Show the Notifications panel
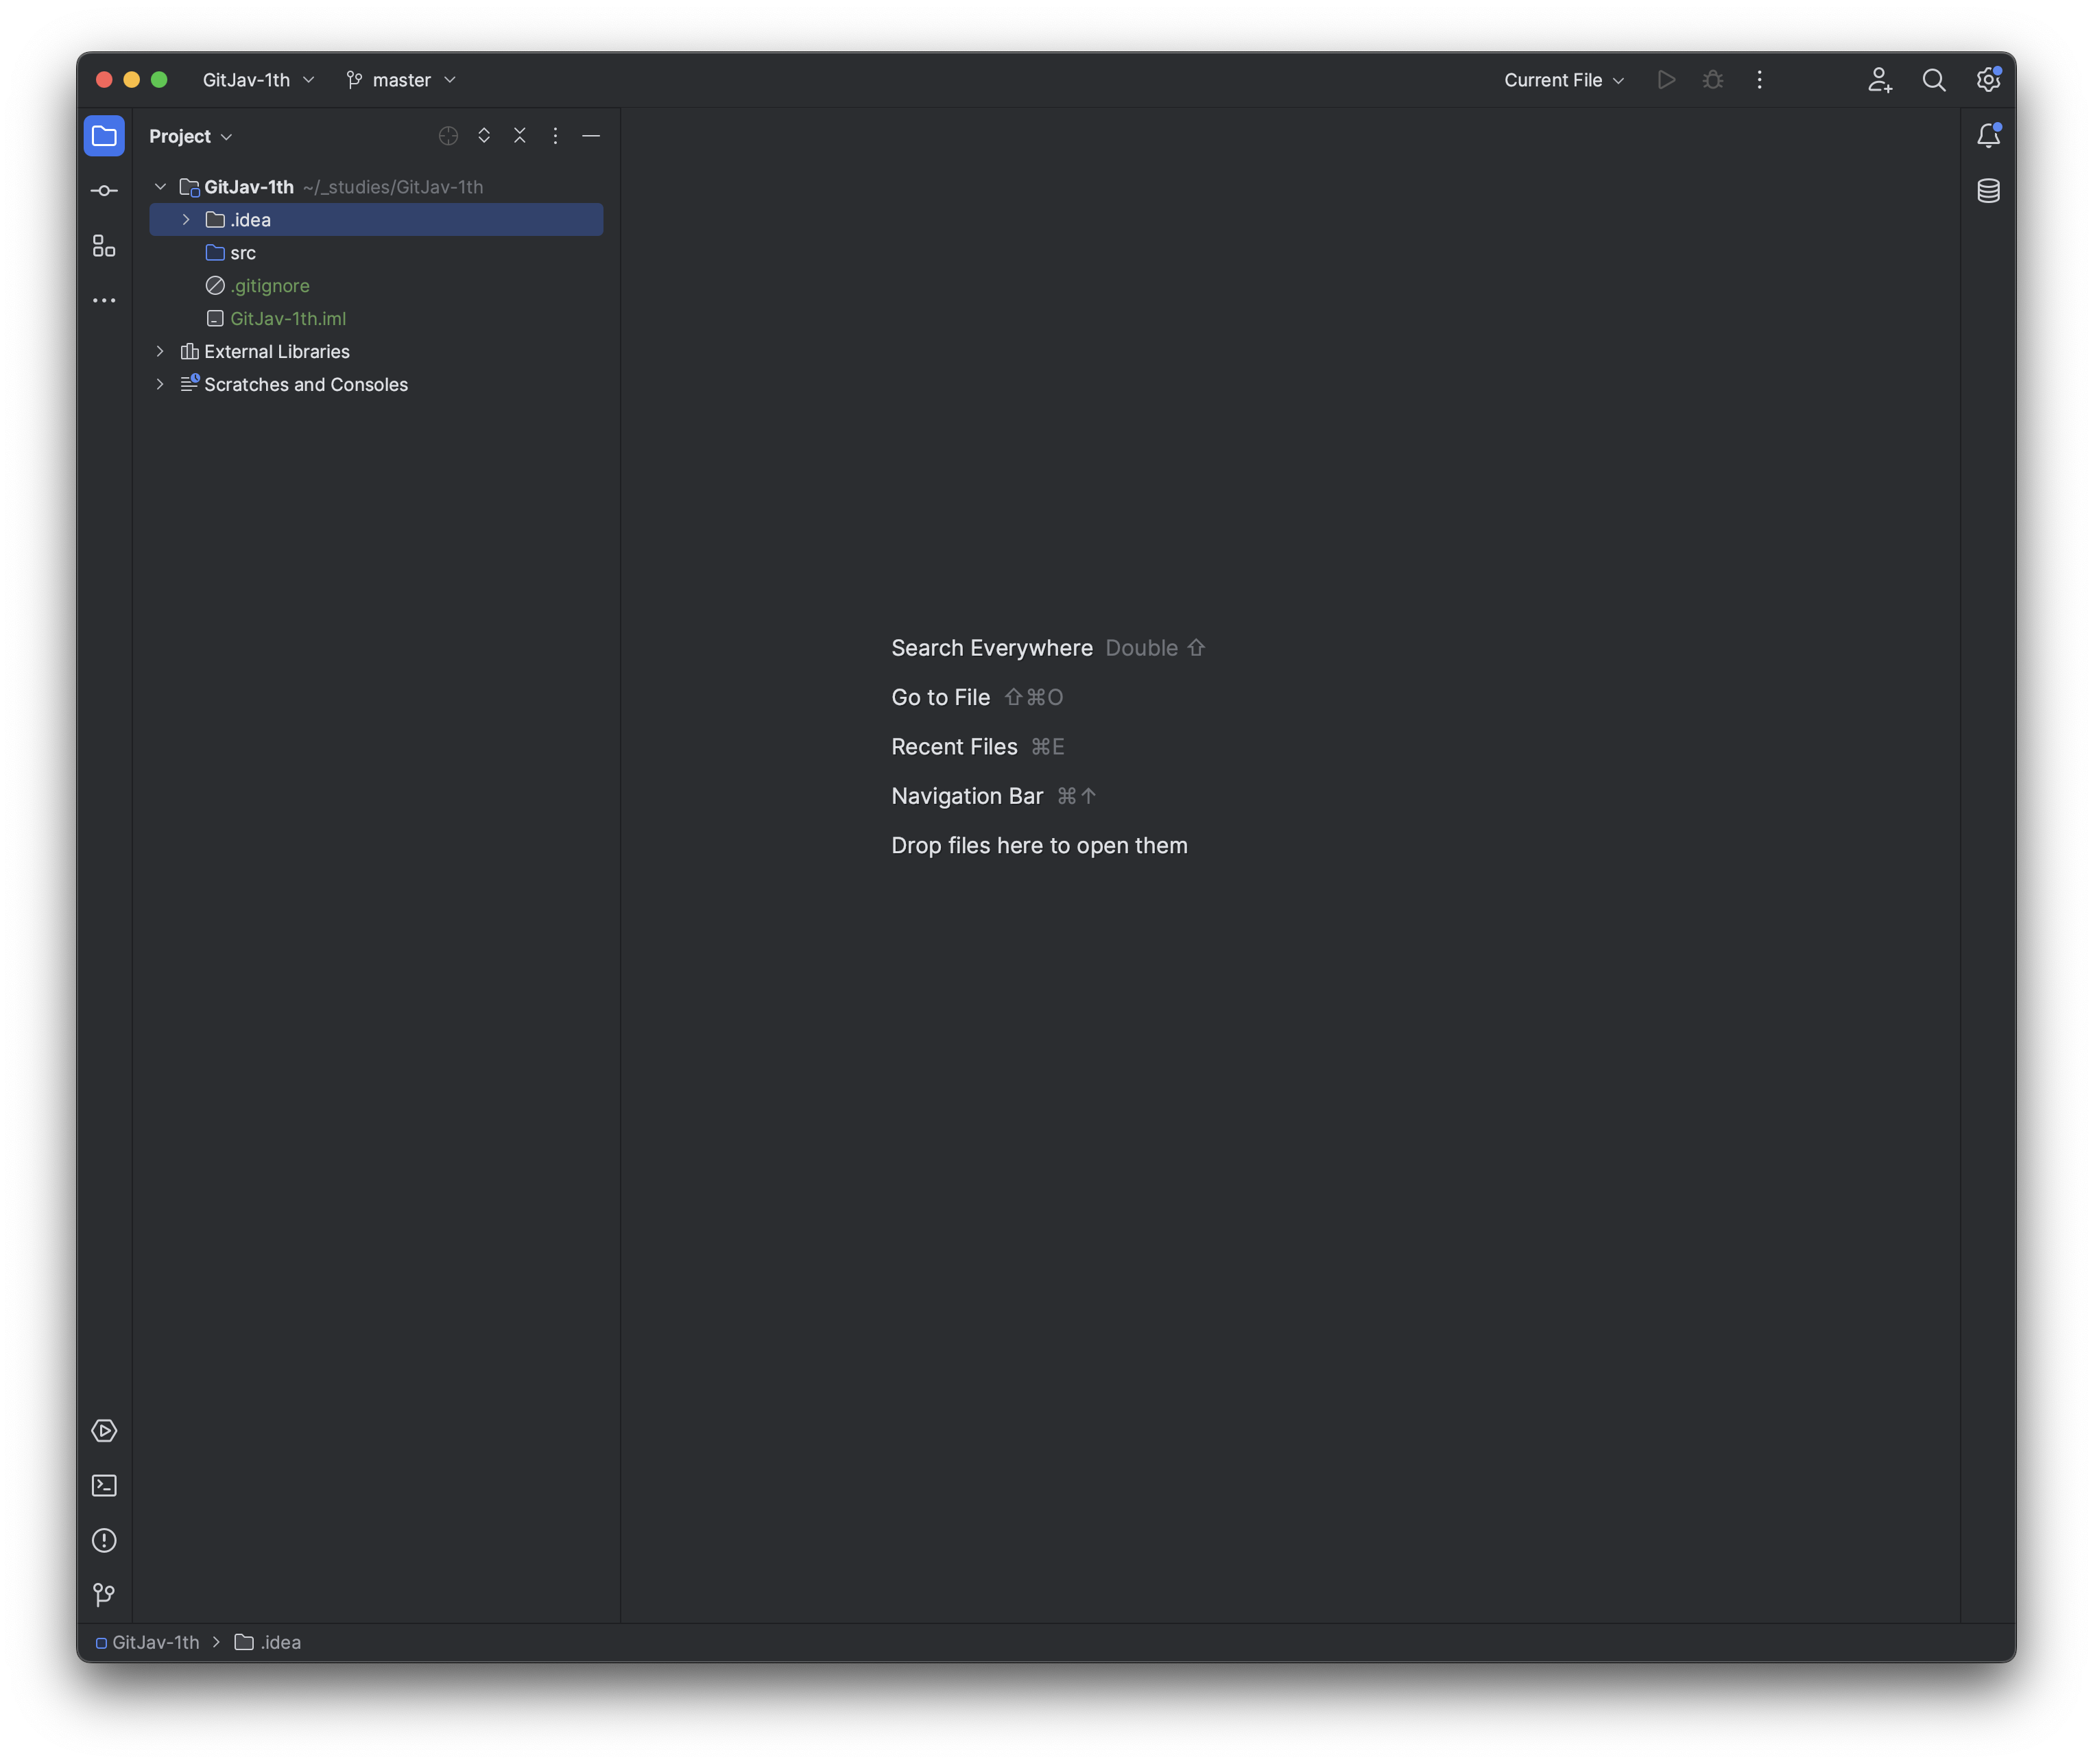Image resolution: width=2093 pixels, height=1764 pixels. pos(1988,136)
